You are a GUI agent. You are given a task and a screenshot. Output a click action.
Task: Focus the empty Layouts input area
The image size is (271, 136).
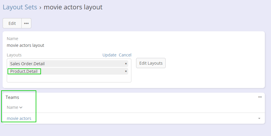(69, 78)
